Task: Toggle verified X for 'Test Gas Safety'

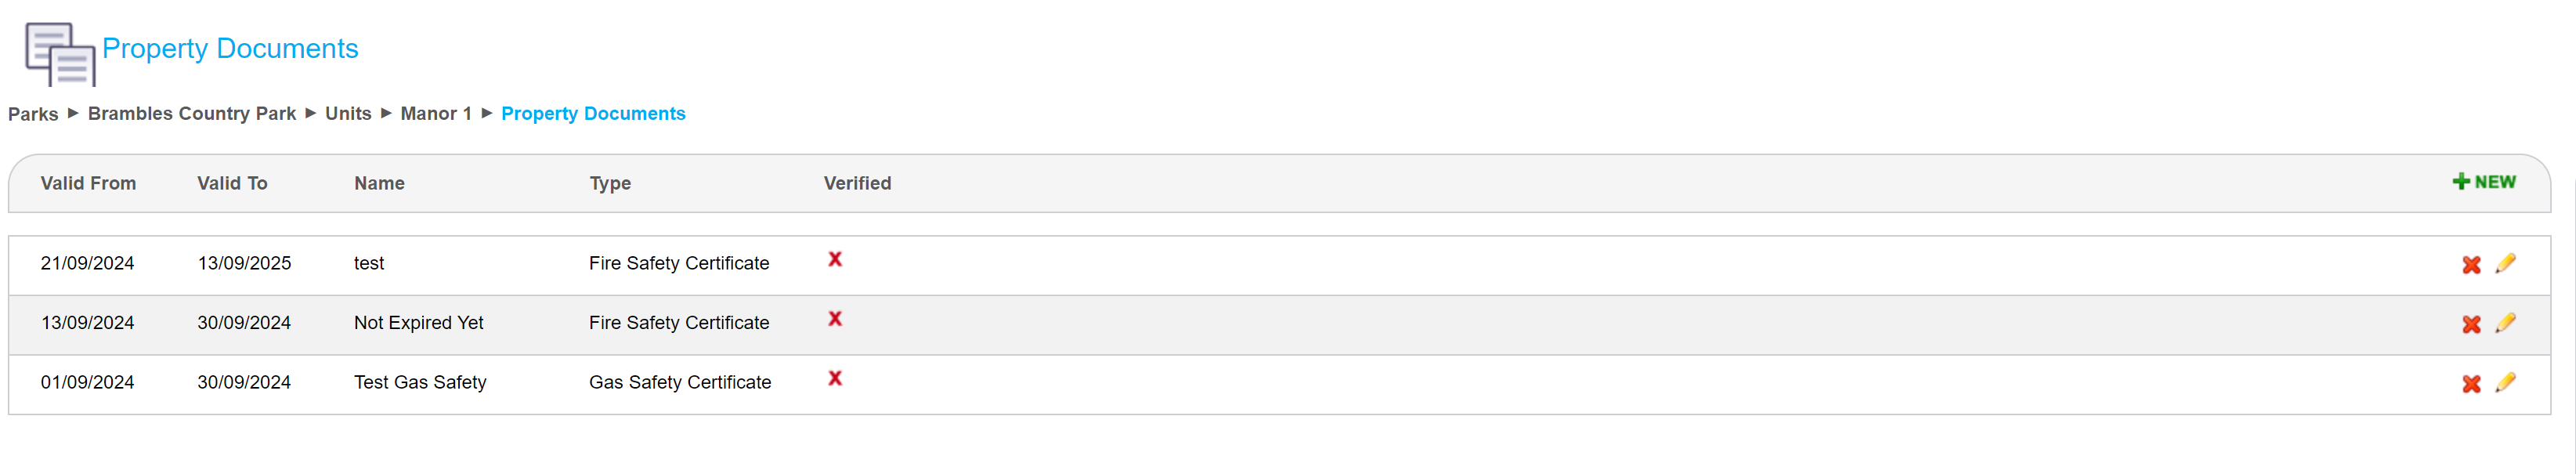Action: click(x=834, y=378)
